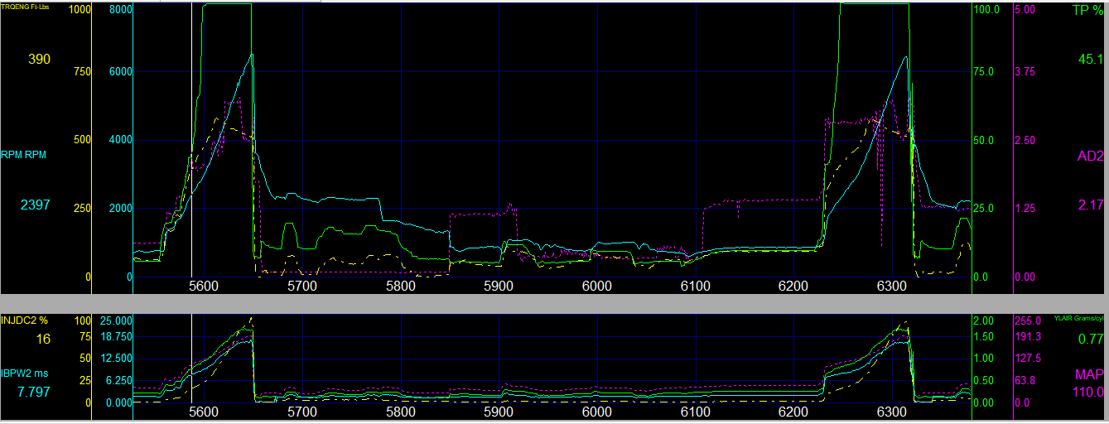Click the 5700 mark on upper time axis
The height and width of the screenshot is (424, 1109).
tap(301, 286)
